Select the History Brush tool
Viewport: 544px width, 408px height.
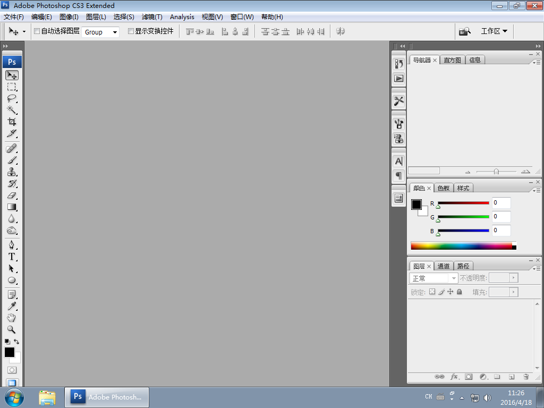[x=12, y=183]
